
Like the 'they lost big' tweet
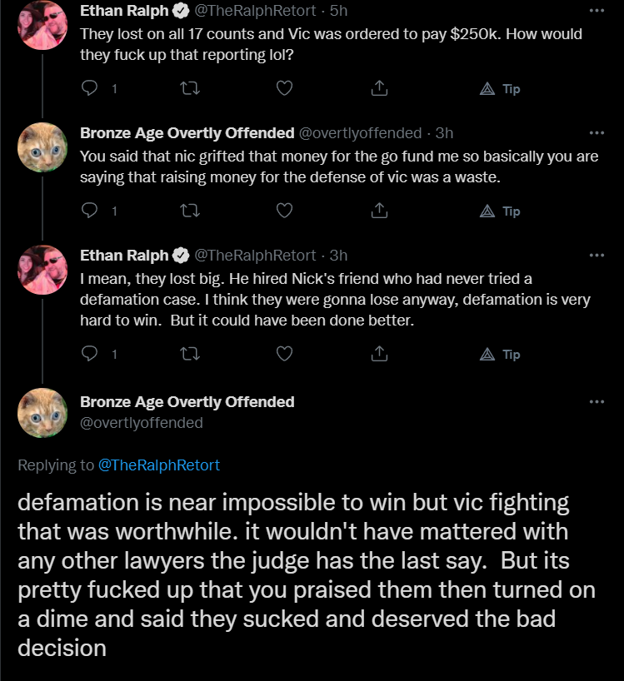click(x=285, y=355)
